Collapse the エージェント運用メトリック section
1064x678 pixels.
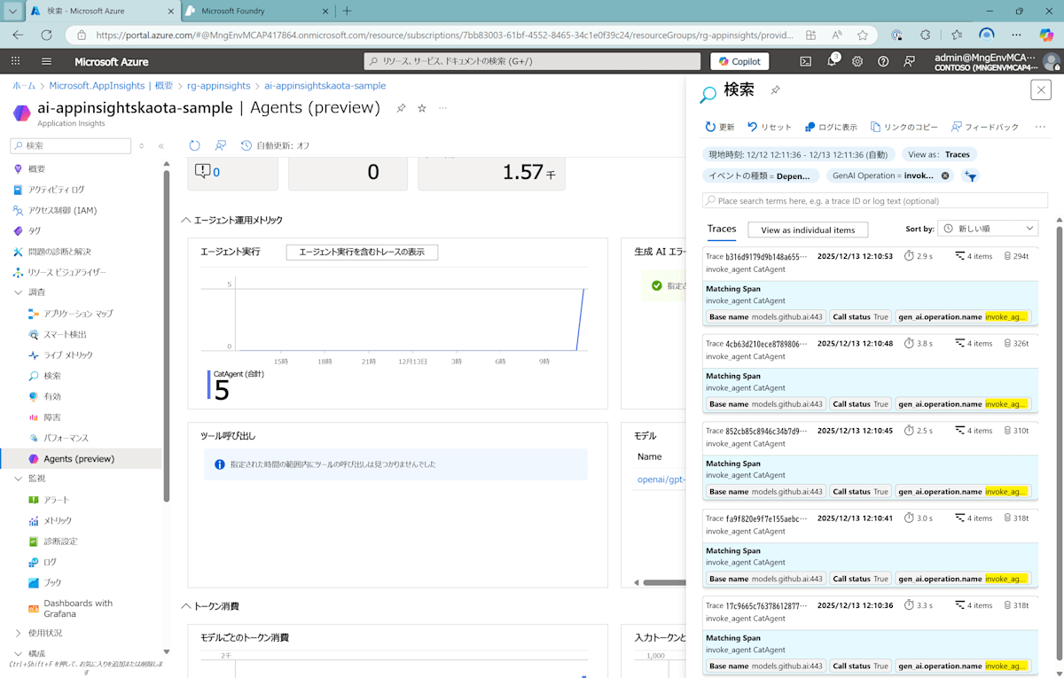[x=186, y=220]
